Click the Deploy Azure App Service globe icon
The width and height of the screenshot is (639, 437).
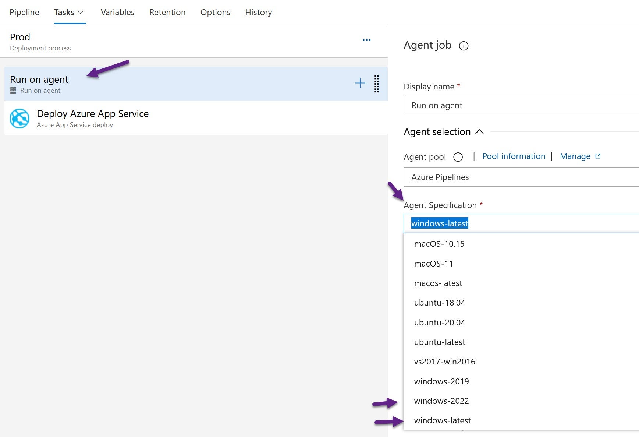click(x=19, y=119)
